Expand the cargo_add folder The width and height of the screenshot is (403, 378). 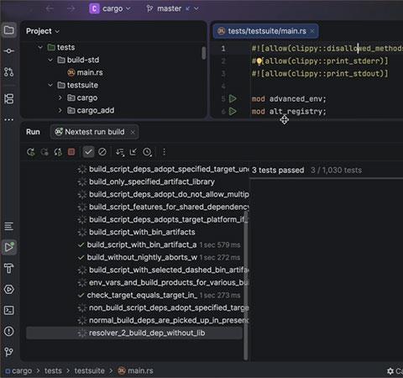[60, 110]
